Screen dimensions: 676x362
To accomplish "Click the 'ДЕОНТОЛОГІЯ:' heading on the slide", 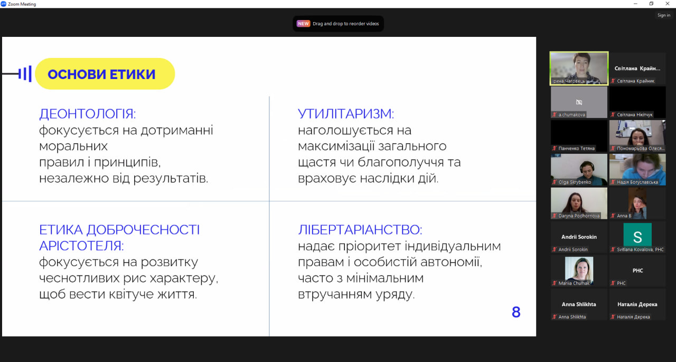I will pos(88,114).
